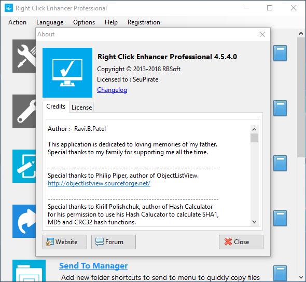Click main window scroll down arrow
The width and height of the screenshot is (306, 282).
click(x=301, y=277)
